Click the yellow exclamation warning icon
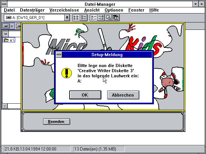Screen dimensions: 206x154 67,72
